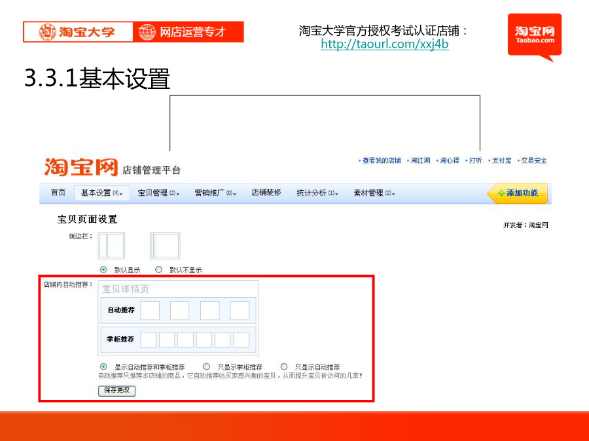Click the 添加功能 button
The width and height of the screenshot is (589, 441).
pos(517,193)
